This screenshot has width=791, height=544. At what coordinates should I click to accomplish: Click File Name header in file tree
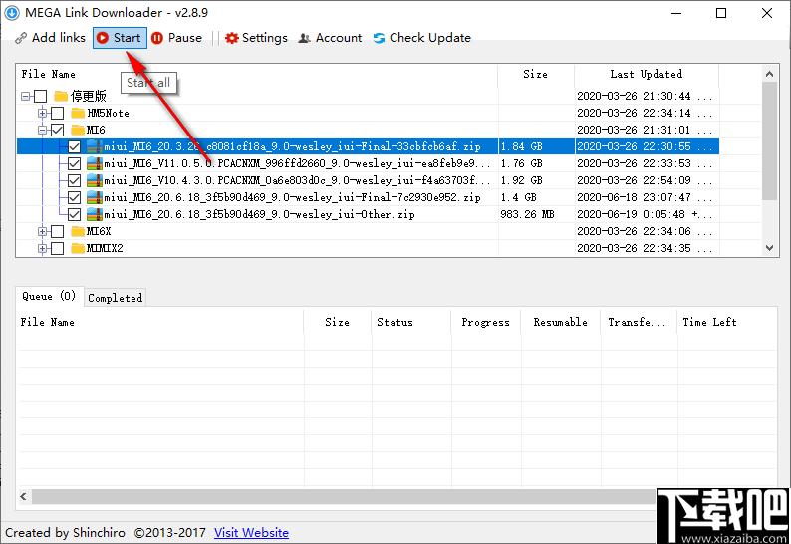tap(257, 74)
